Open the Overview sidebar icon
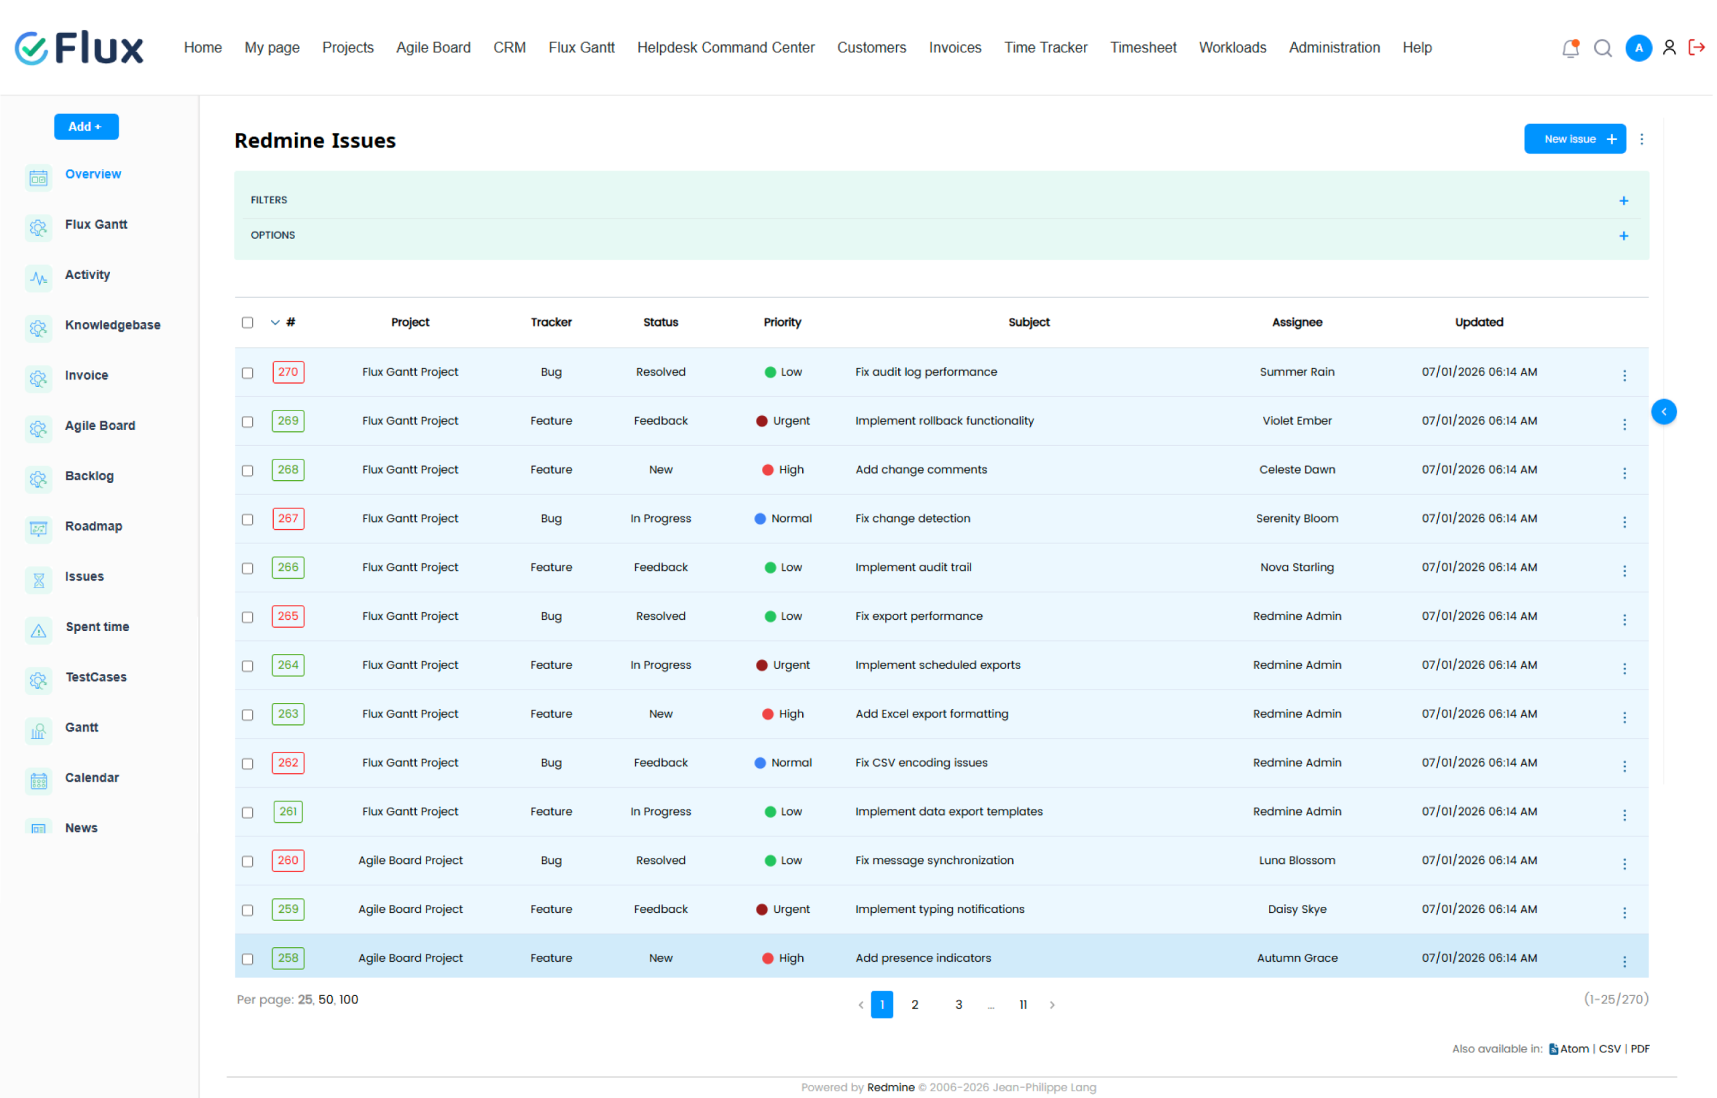 (x=38, y=178)
